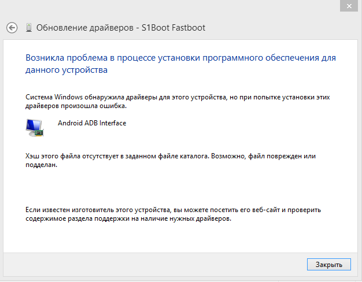Go back using the circled arrow button
Viewport: 362px width, 282px height.
click(12, 28)
